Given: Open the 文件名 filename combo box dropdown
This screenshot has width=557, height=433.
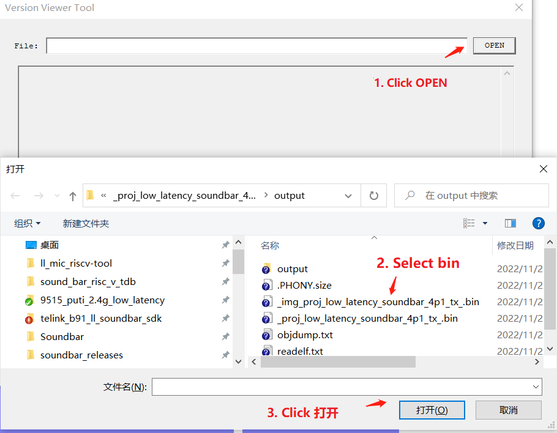Looking at the screenshot, I should tap(536, 387).
